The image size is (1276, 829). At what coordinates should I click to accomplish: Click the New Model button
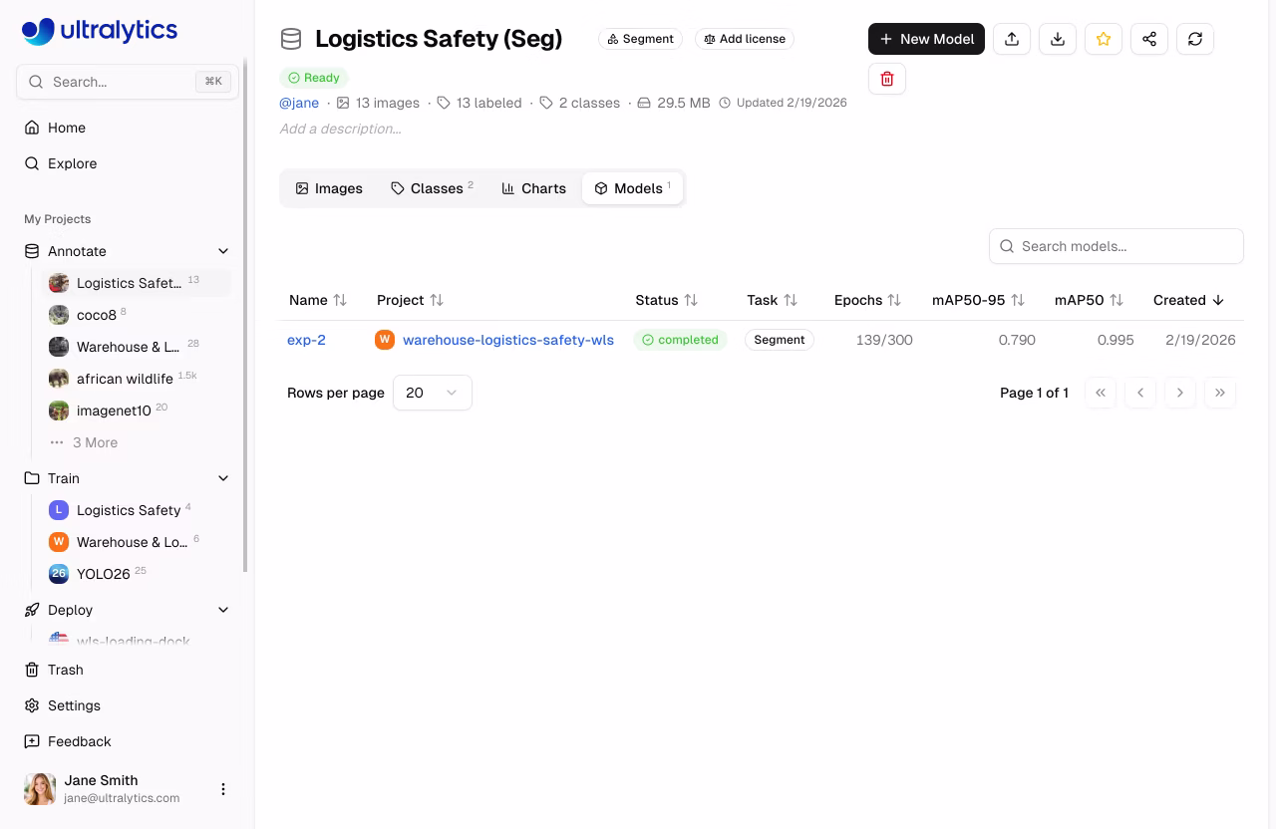[x=926, y=39]
